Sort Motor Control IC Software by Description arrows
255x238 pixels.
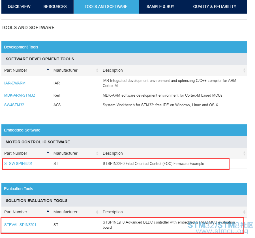244,153
